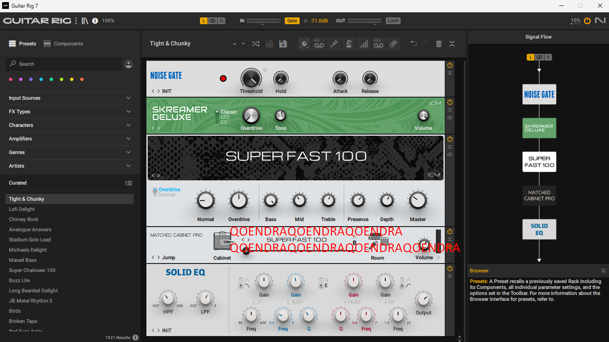Toggle the output Limit button
Viewport: 609px width, 342px height.
coord(393,20)
